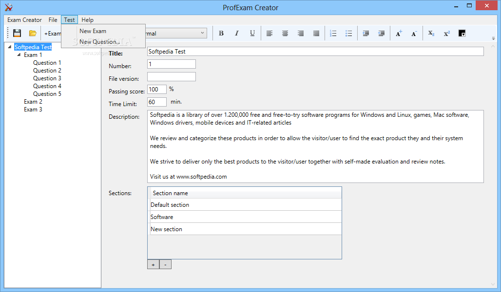Collapse the Softpedia Test tree node
This screenshot has height=292, width=501.
(x=10, y=47)
